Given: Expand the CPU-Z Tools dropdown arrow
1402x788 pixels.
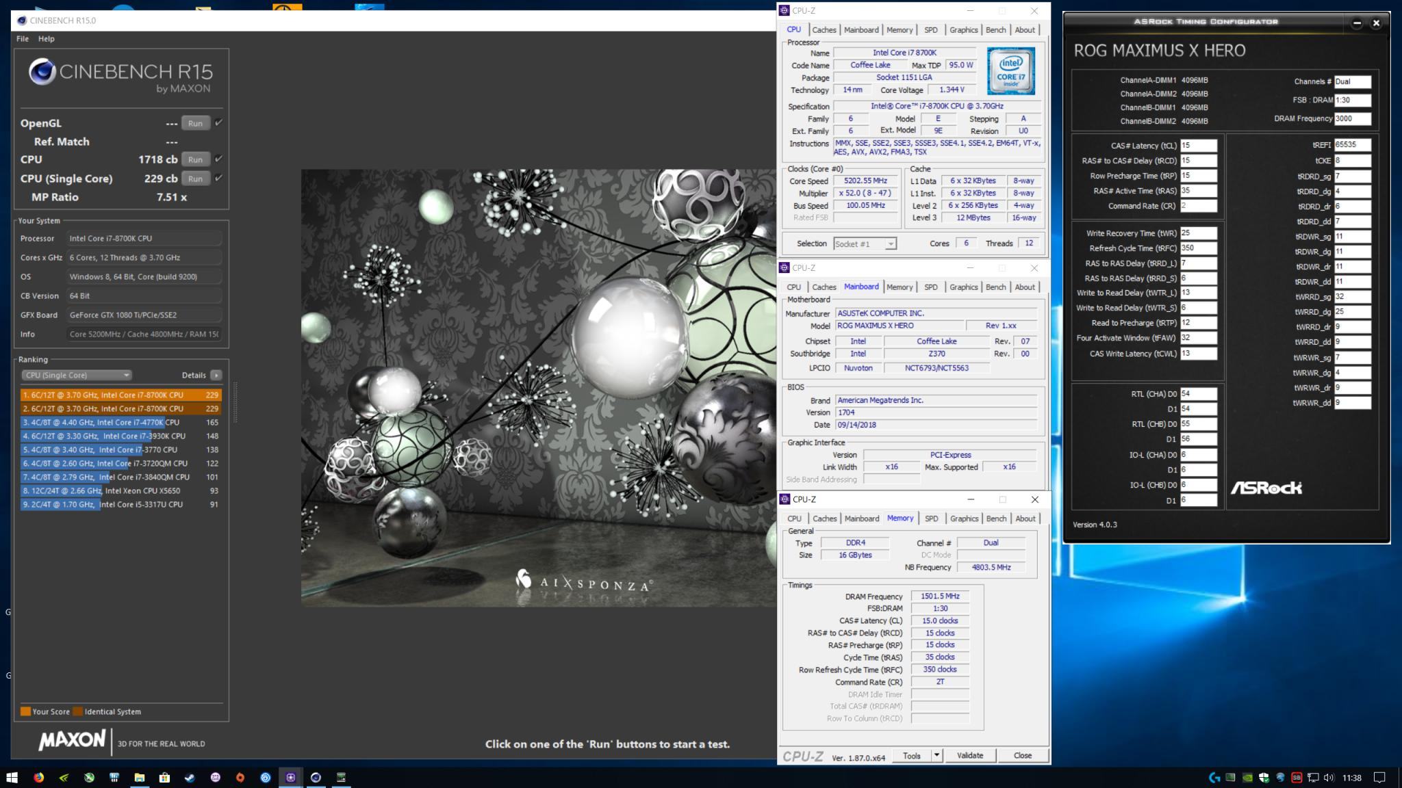Looking at the screenshot, I should pos(936,755).
